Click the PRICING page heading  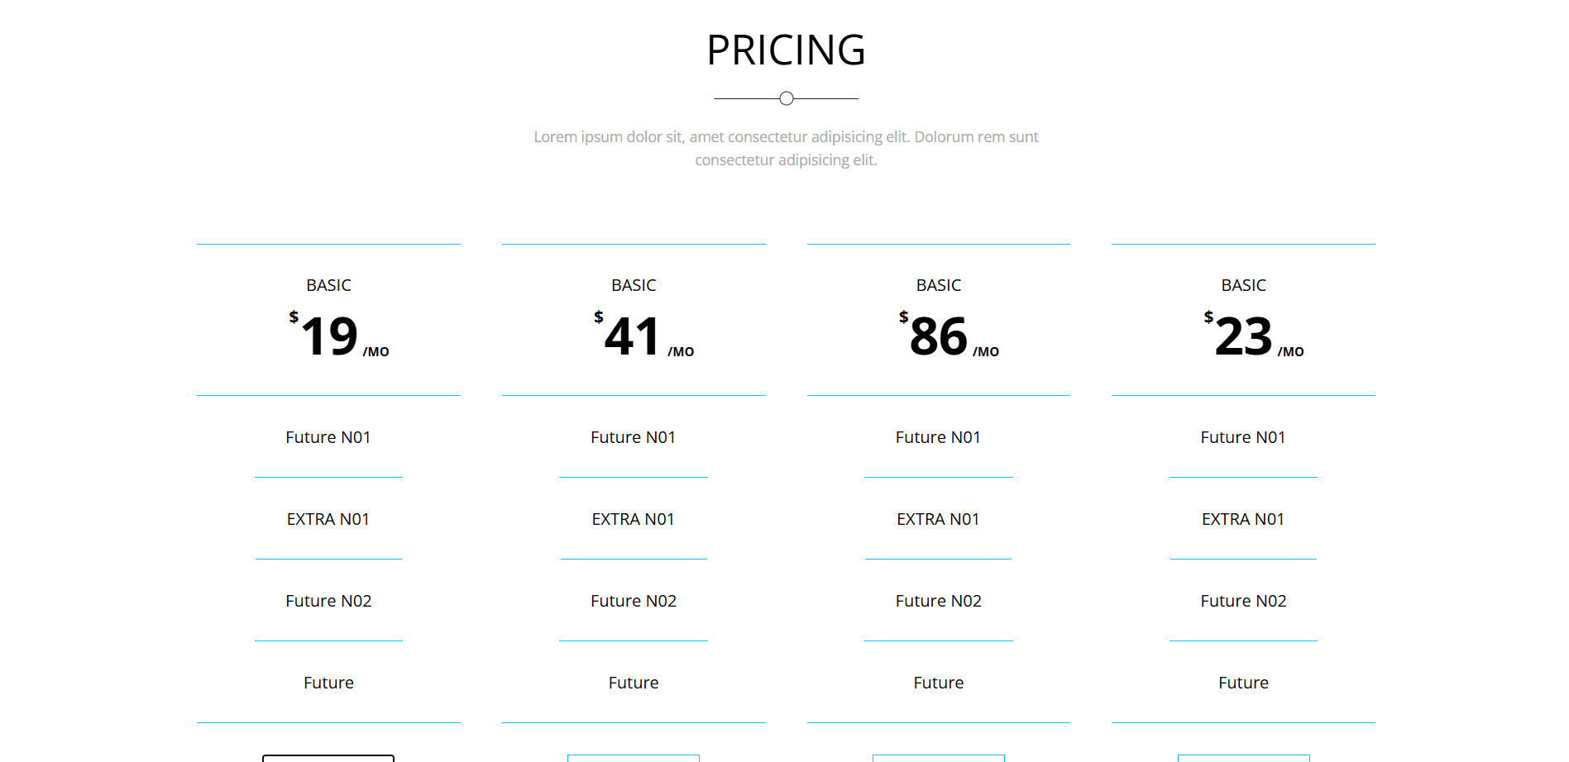pos(785,50)
